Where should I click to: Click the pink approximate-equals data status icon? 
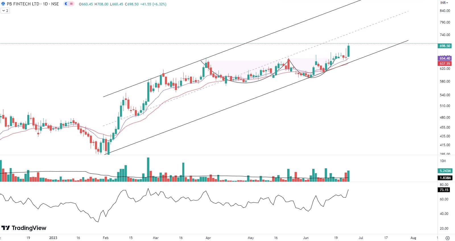71,4
